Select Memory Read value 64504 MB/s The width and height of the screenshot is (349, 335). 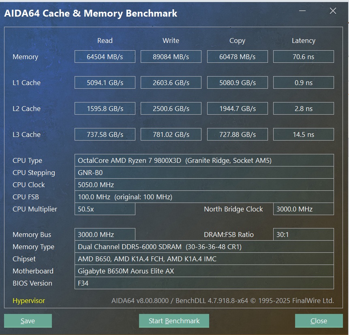pos(105,56)
